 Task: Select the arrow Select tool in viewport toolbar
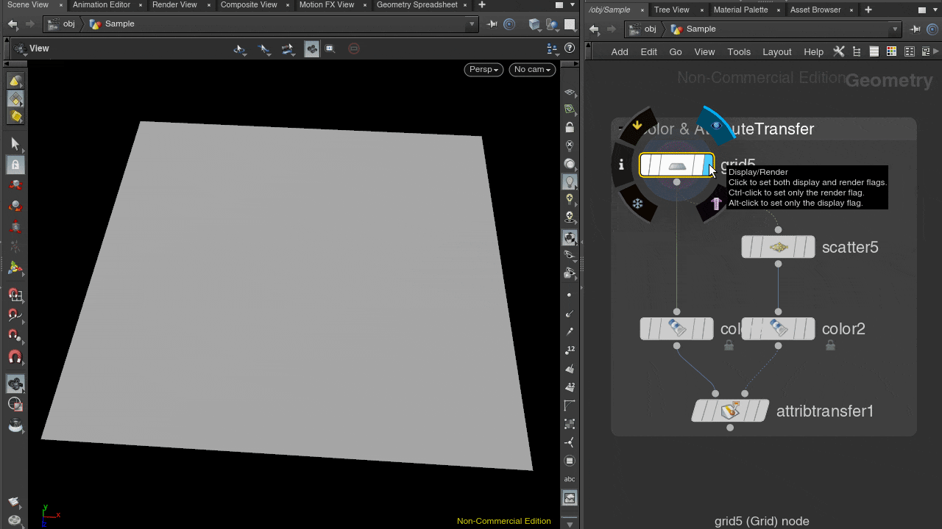15,143
